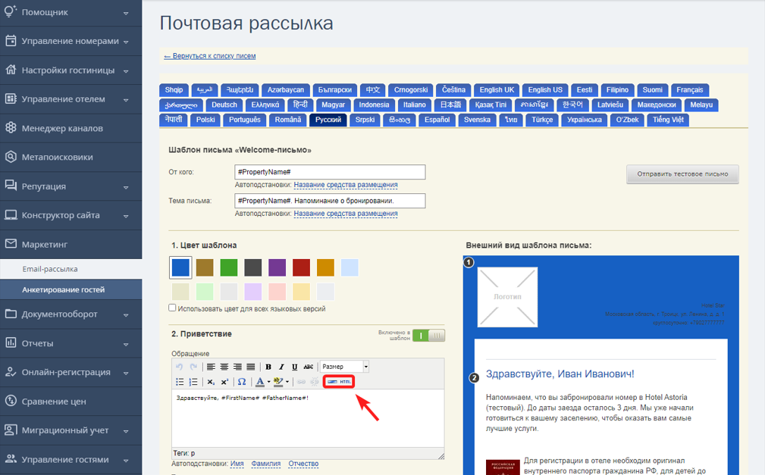Toggle italic formatting
The width and height of the screenshot is (765, 475).
pos(281,367)
